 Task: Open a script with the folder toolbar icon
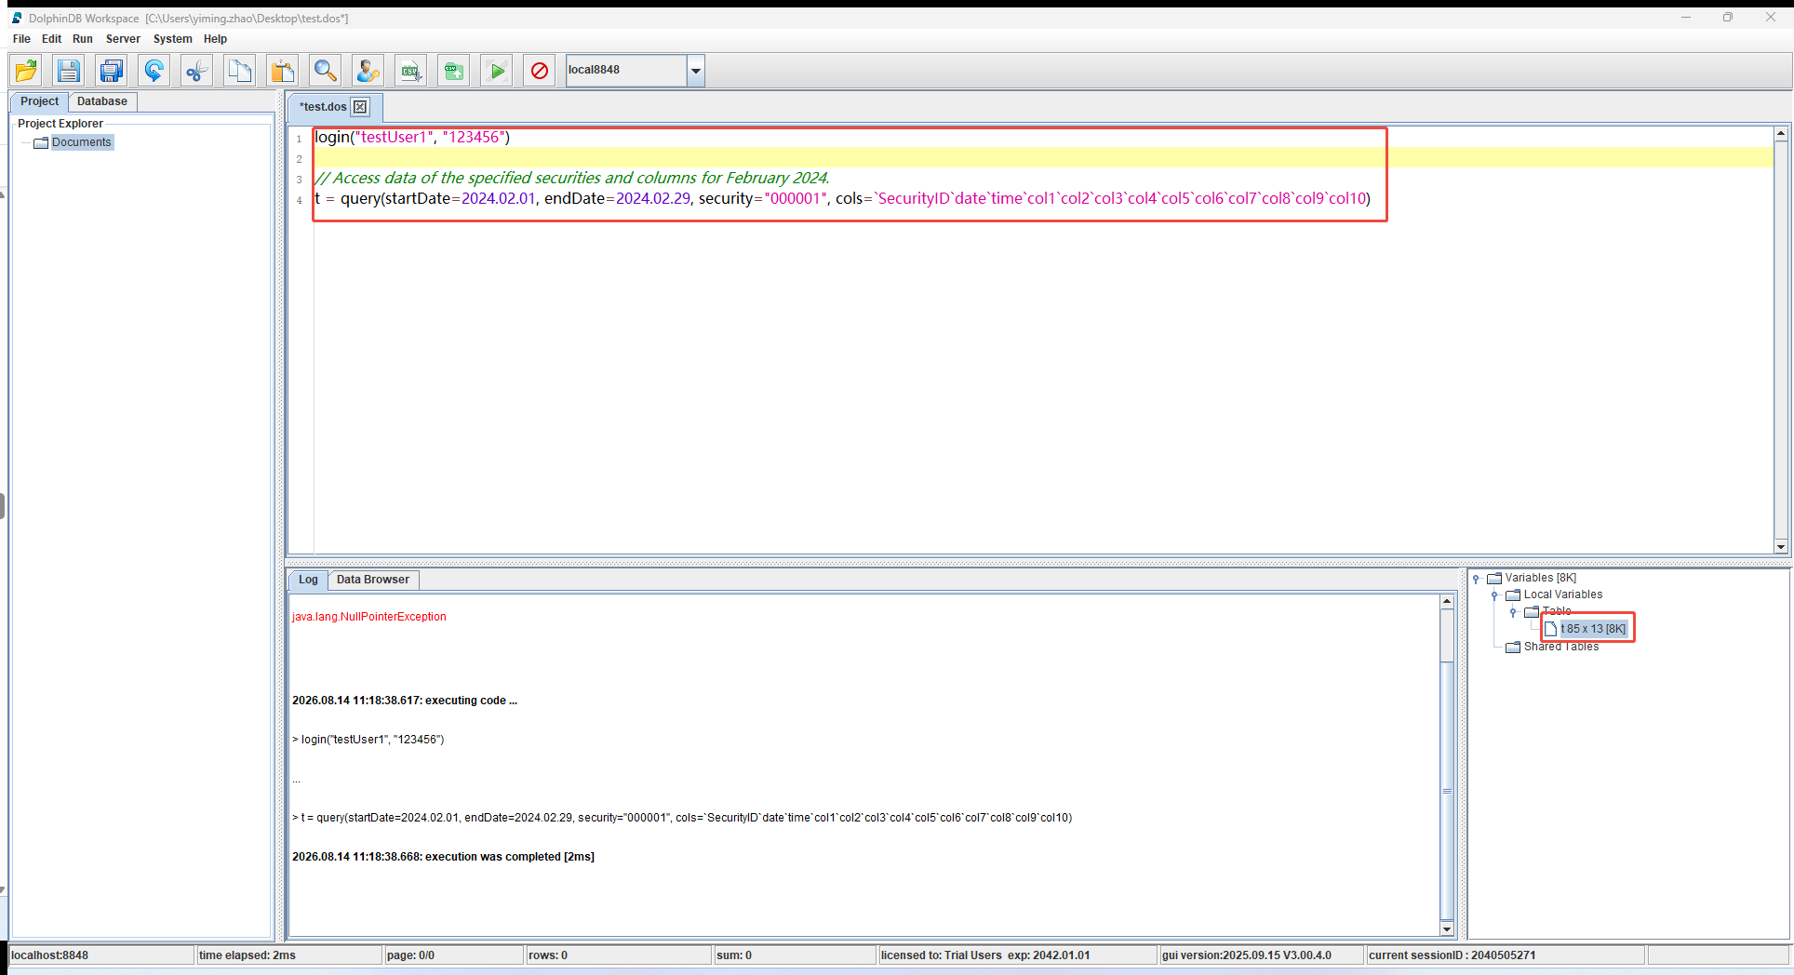coord(26,71)
